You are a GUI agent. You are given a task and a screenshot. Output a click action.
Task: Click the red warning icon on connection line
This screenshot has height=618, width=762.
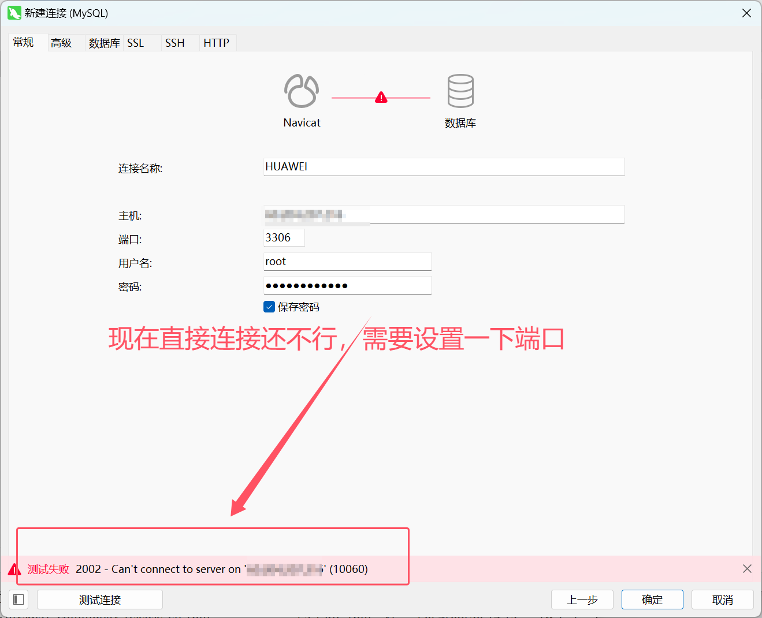tap(381, 98)
